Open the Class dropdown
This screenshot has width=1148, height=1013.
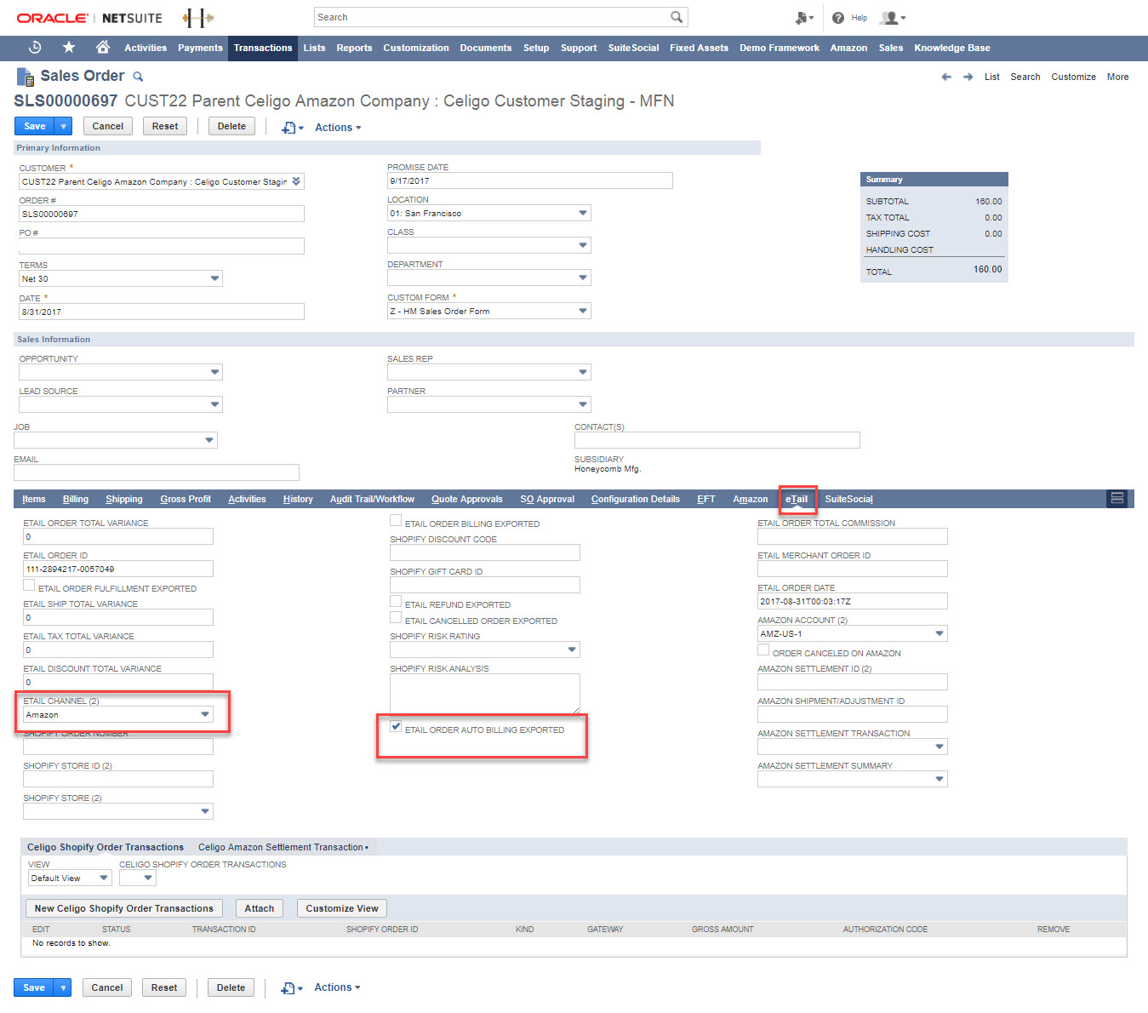click(583, 245)
